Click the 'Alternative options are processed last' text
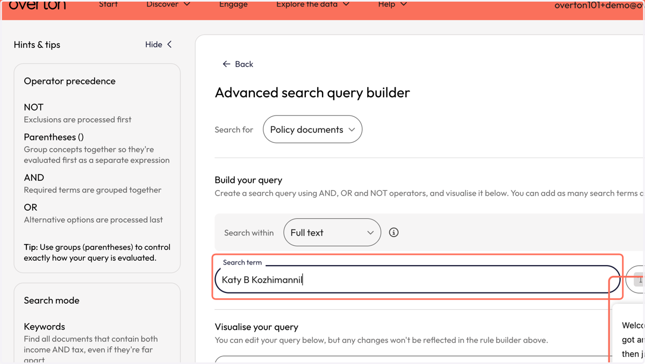Viewport: 645px width, 364px height. pos(94,219)
